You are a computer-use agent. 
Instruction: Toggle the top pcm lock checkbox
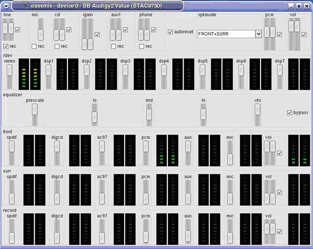[279, 35]
